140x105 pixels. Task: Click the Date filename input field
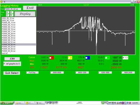(13, 9)
